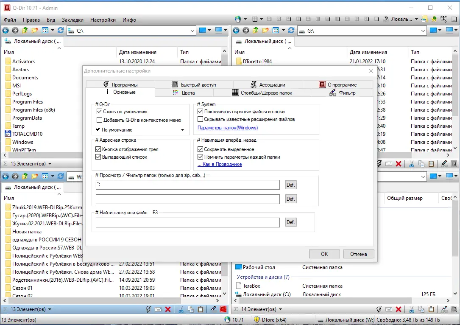The height and width of the screenshot is (325, 460).
Task: Click the printer icon in main toolbar
Action: tap(424, 20)
